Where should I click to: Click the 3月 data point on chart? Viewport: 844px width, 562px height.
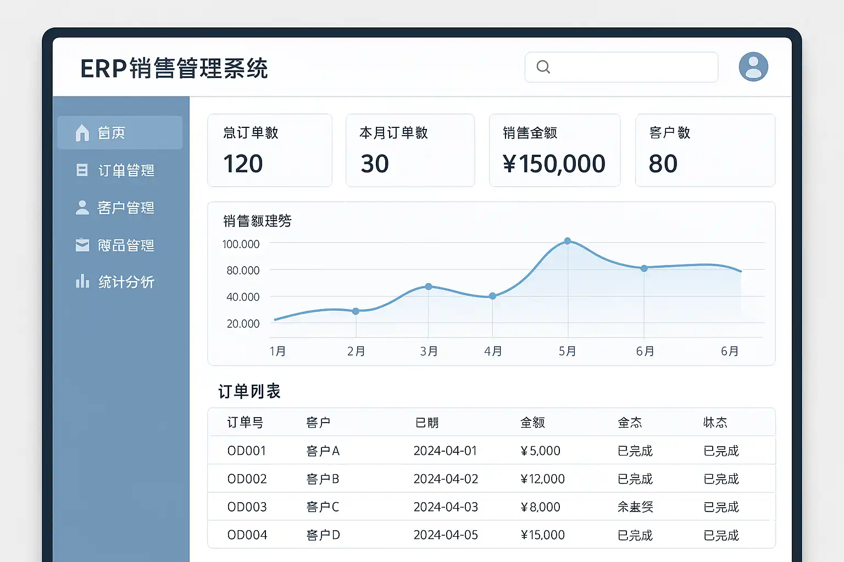coord(429,286)
